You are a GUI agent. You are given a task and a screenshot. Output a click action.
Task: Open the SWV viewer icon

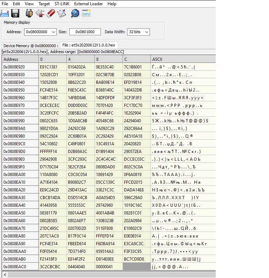tap(86, 14)
